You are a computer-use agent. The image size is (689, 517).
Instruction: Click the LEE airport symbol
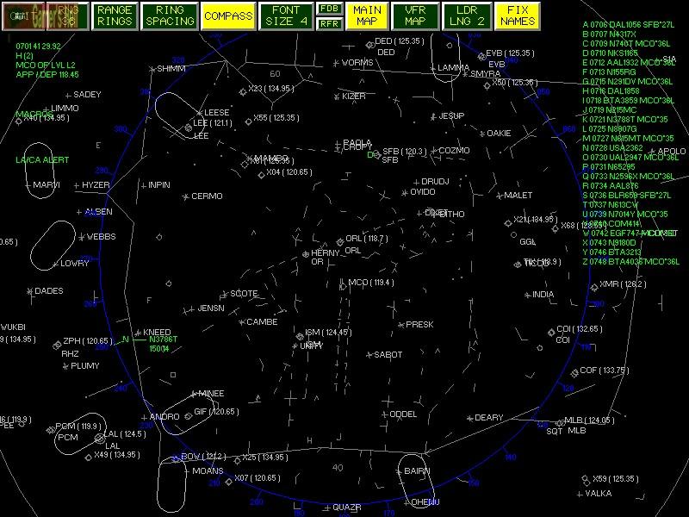(x=188, y=128)
